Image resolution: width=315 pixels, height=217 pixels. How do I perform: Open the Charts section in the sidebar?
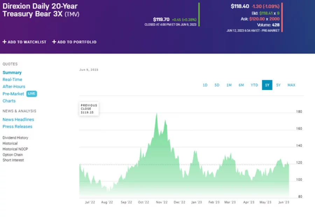[x=9, y=101]
